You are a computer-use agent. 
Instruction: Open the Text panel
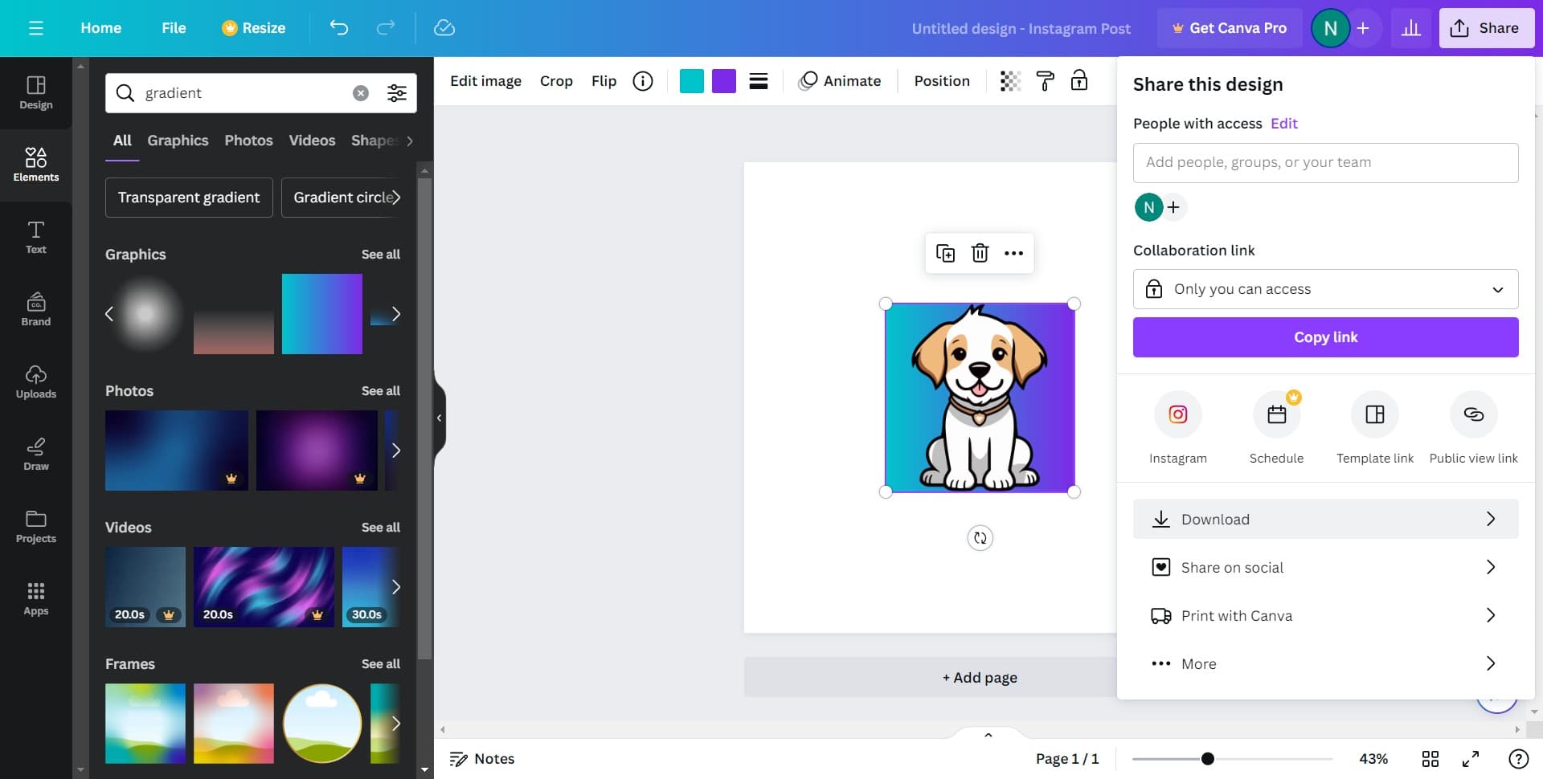coord(35,237)
